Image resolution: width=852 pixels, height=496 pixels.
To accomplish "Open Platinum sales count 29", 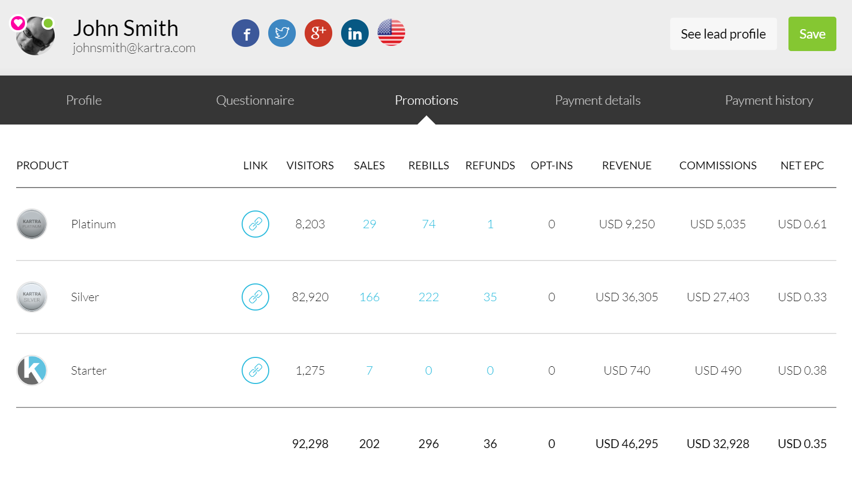I will pyautogui.click(x=369, y=224).
